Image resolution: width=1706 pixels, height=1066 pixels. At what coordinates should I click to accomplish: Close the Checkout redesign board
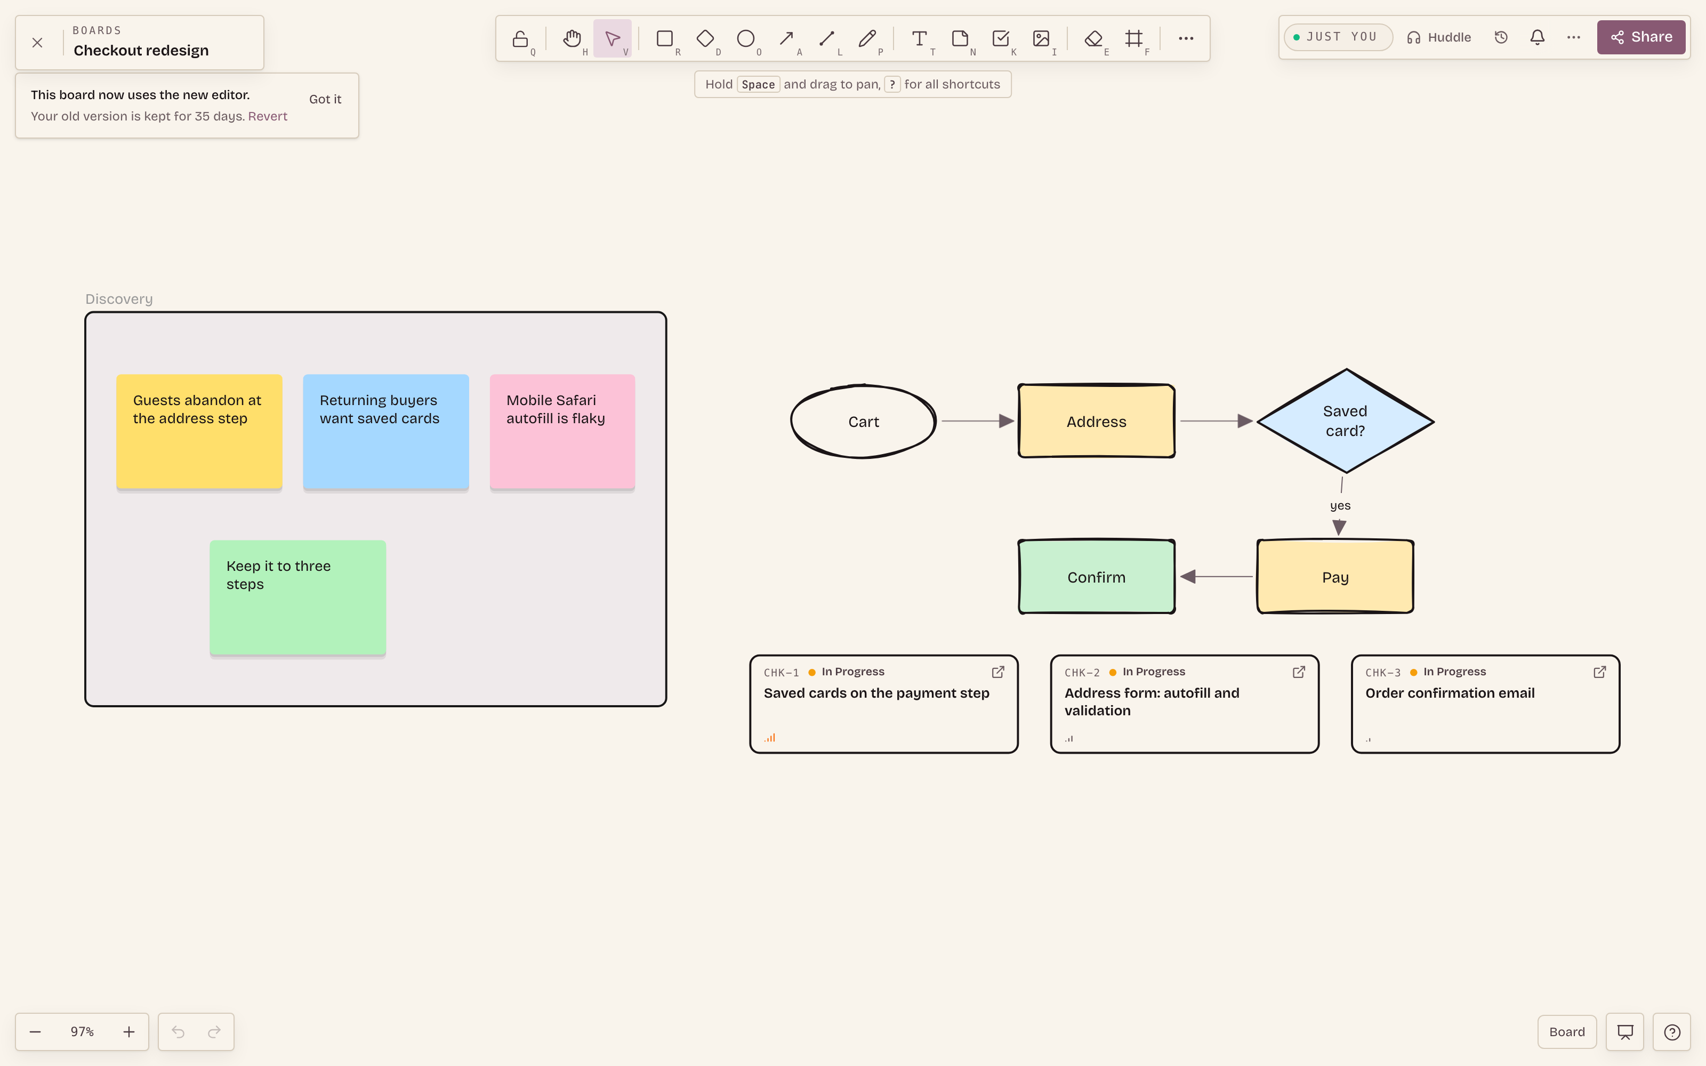pyautogui.click(x=37, y=42)
